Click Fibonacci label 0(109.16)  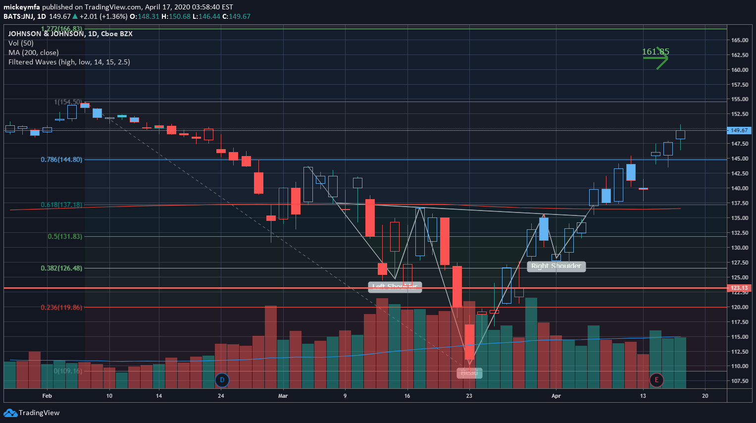tap(68, 370)
